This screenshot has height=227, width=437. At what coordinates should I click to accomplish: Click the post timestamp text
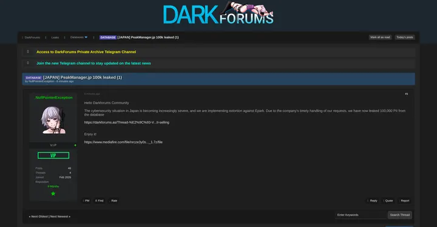click(x=92, y=94)
